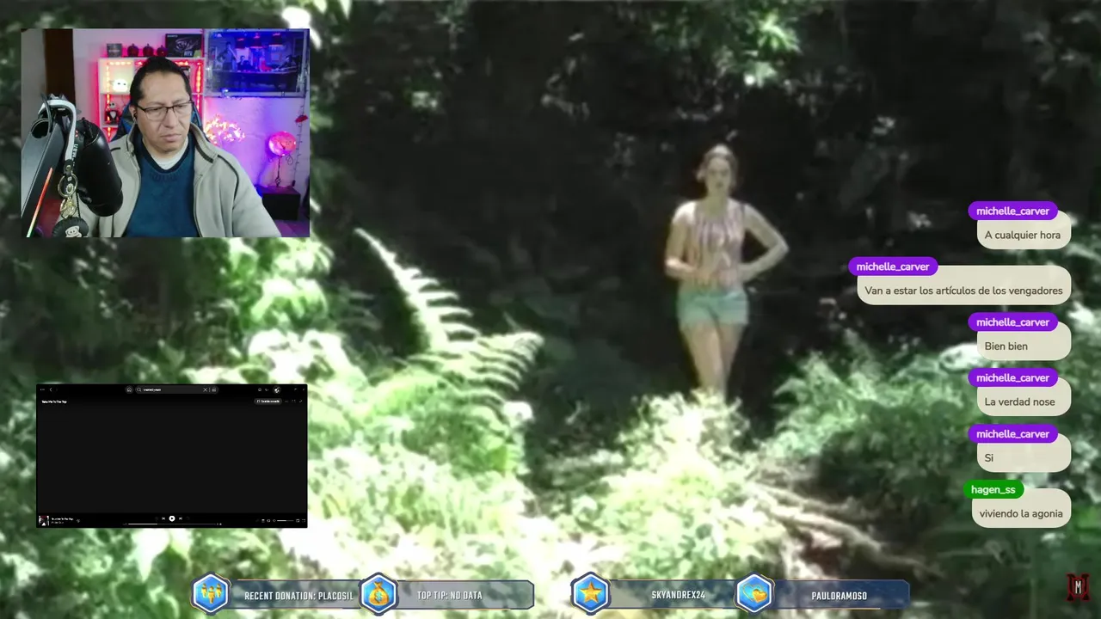Select the "RECENT DONATION: PLACOSIL" label
The height and width of the screenshot is (619, 1101).
[298, 596]
